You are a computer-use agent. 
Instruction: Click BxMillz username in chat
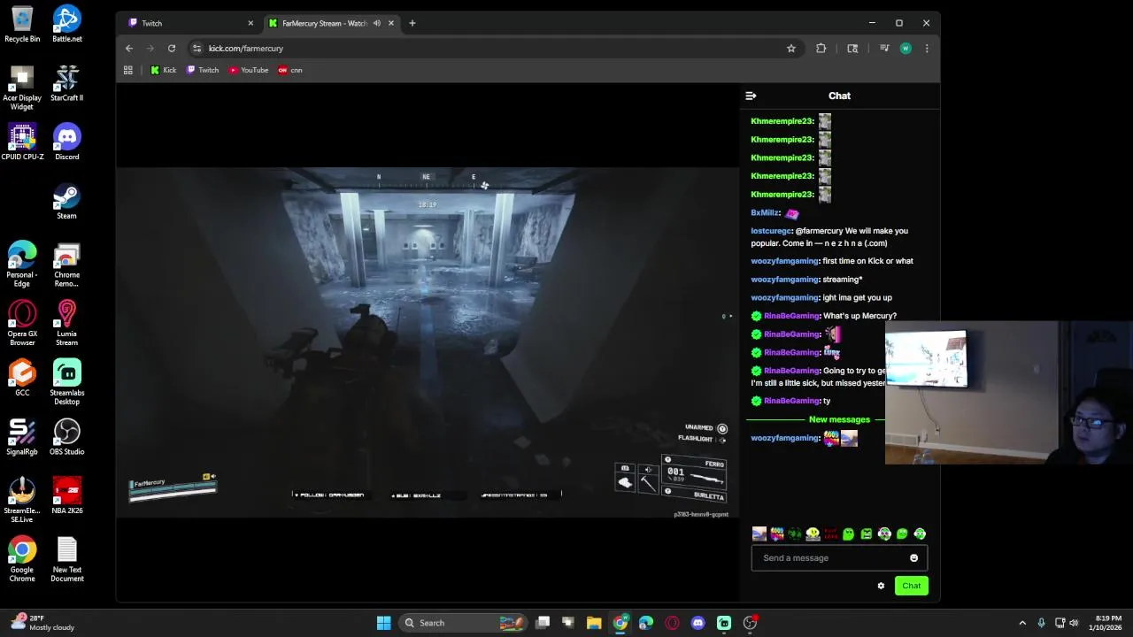coord(765,213)
